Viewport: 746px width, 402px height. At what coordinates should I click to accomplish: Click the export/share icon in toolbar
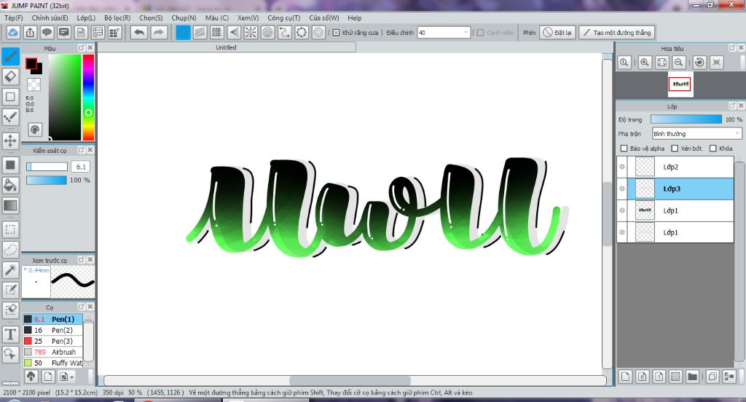coord(30,32)
